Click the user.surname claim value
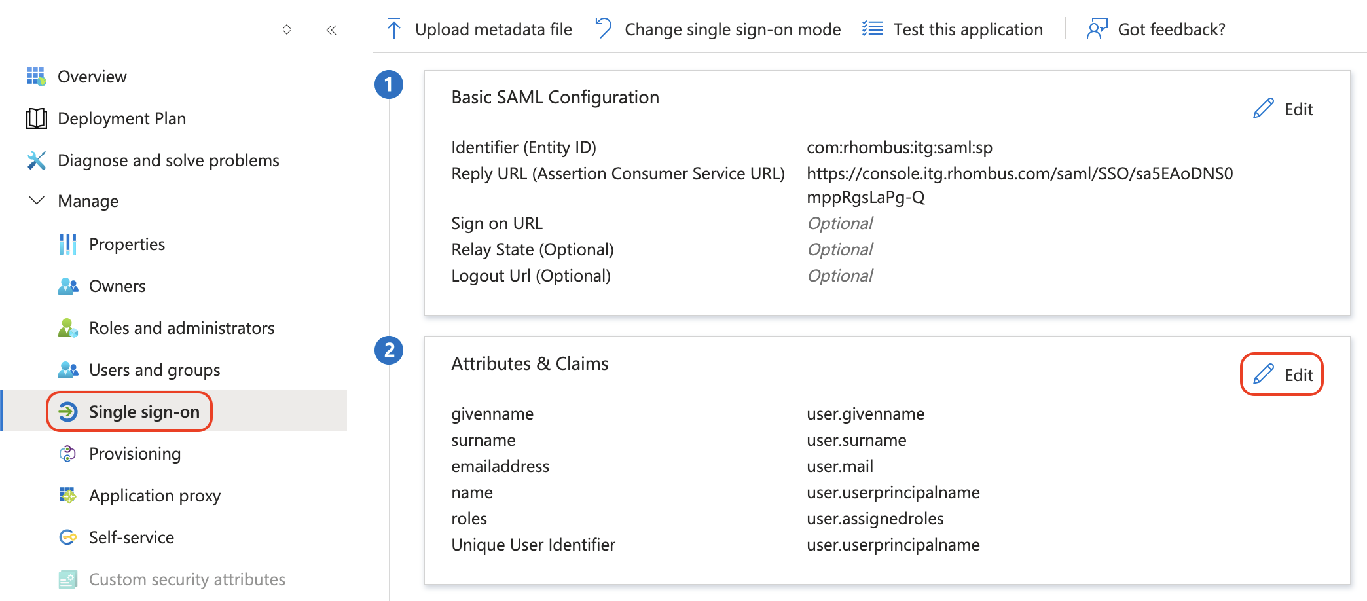Image resolution: width=1367 pixels, height=601 pixels. (x=856, y=440)
